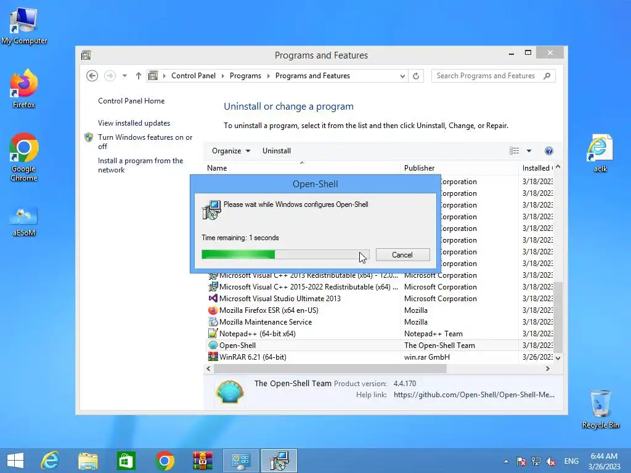
Task: Click the volume tray icon
Action: click(550, 461)
